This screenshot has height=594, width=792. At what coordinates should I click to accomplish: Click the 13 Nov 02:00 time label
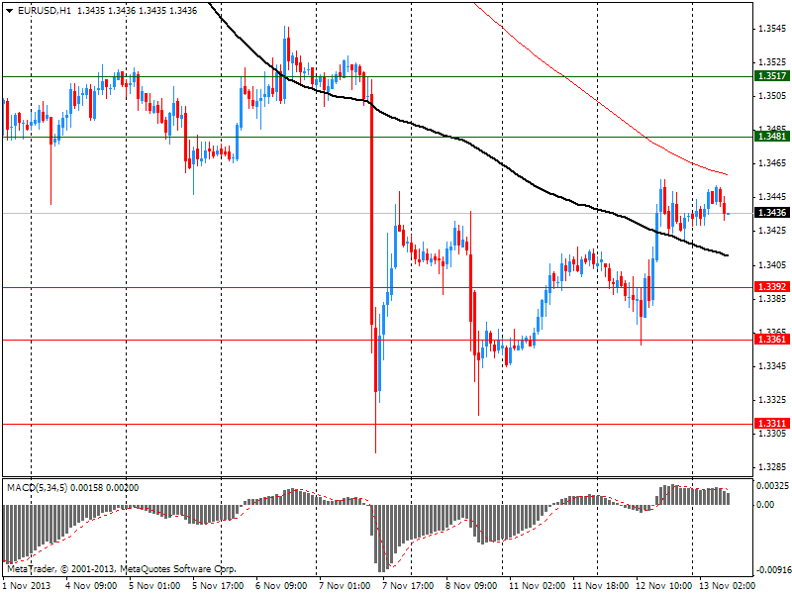728,586
